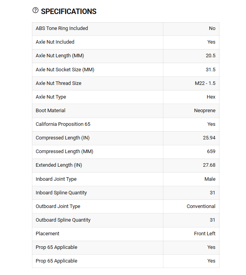Select the Compressed Length (IN) 25.94 value
This screenshot has width=246, height=275.
click(209, 138)
